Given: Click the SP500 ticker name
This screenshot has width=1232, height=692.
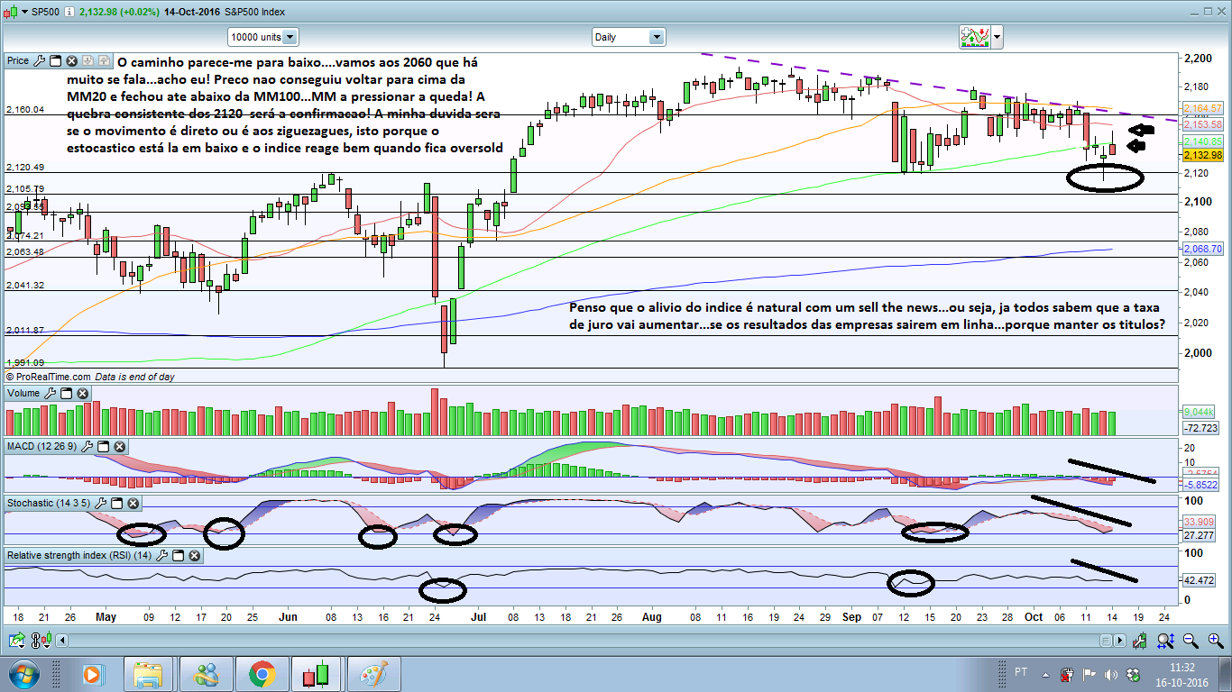Looking at the screenshot, I should [x=46, y=11].
